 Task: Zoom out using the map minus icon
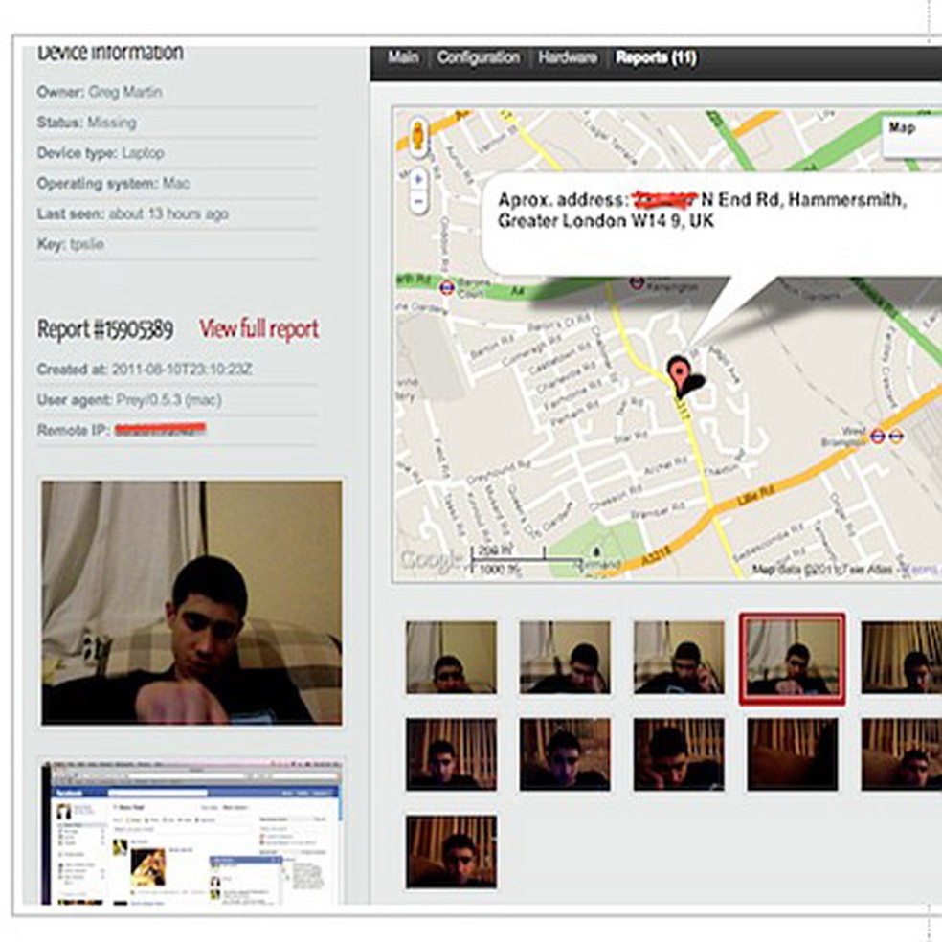click(417, 201)
